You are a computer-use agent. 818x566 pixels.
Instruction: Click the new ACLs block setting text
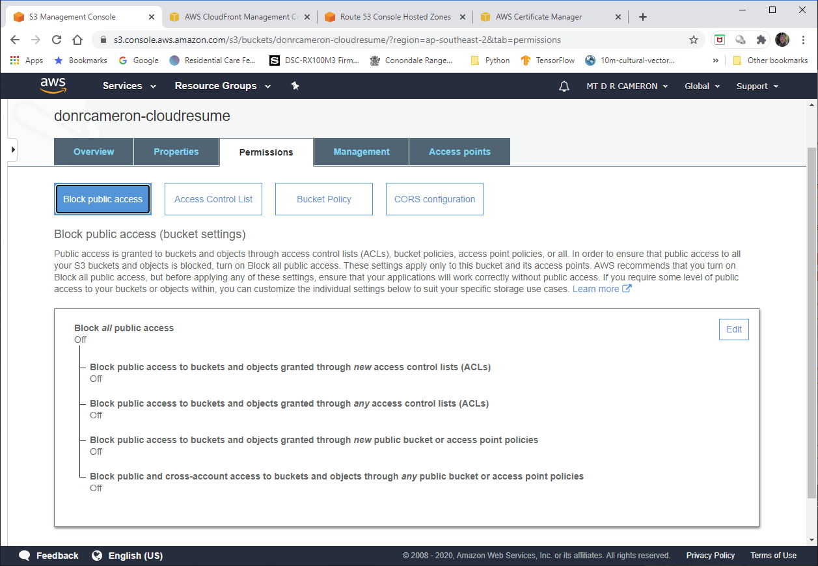pyautogui.click(x=290, y=367)
